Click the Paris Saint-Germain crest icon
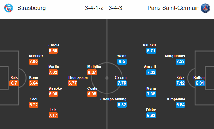 click(206, 8)
